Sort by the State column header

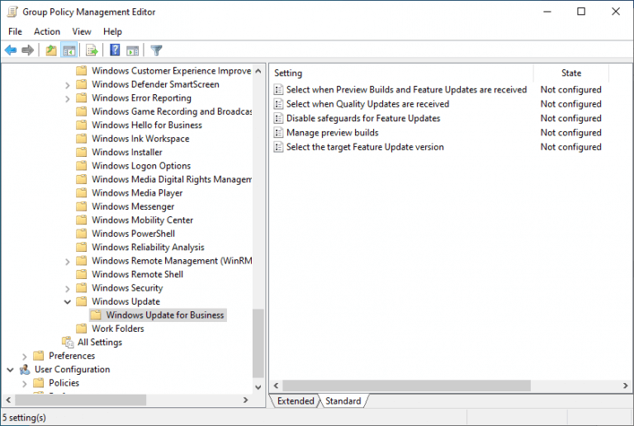tap(571, 73)
